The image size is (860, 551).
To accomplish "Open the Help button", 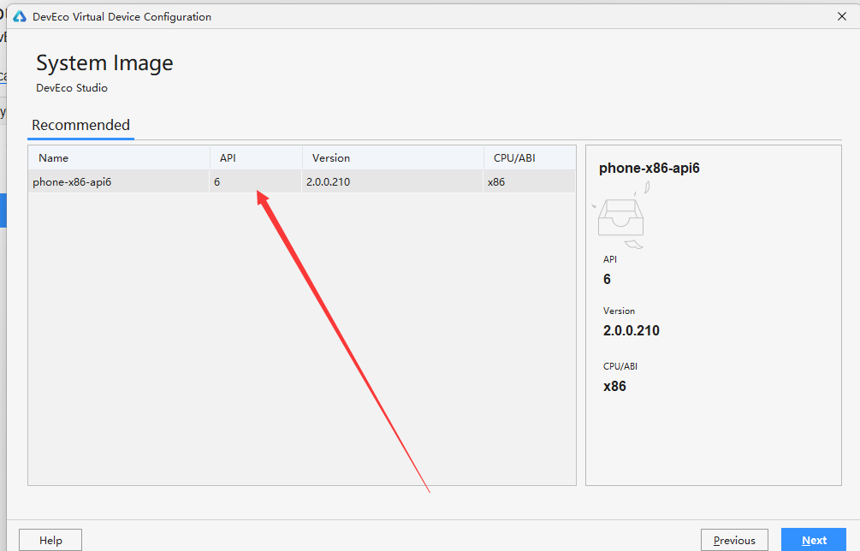I will coord(50,540).
